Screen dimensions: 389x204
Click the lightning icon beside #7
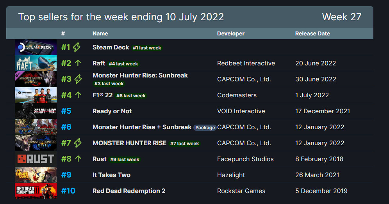[78, 143]
